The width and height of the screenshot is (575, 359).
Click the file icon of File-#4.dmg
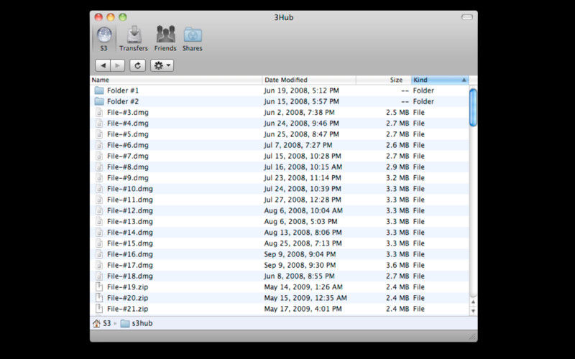(99, 123)
